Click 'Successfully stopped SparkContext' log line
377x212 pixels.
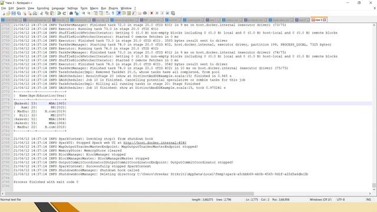click(x=82, y=166)
